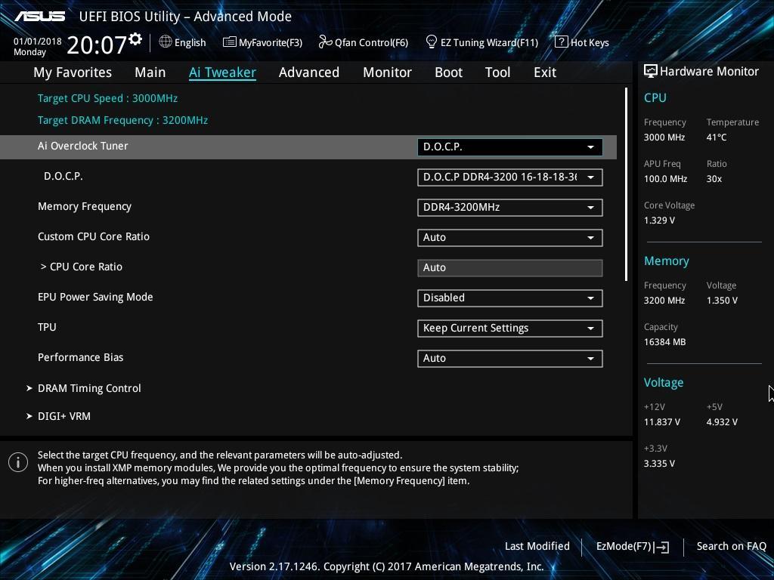Viewport: 774px width, 580px height.
Task: Click Target DRAM Frequency : 3200MHz text
Action: 122,120
